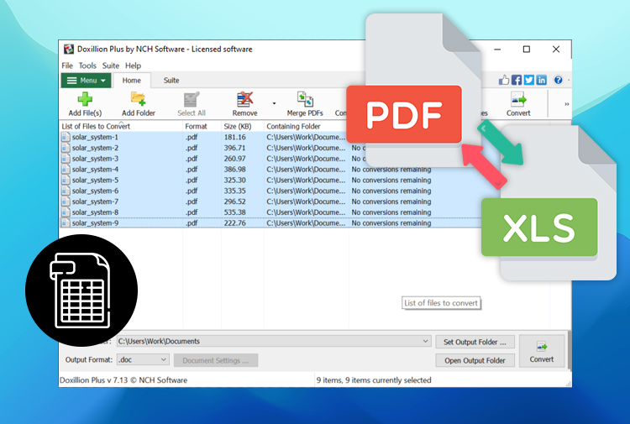Expand the output folder path dropdown
Image resolution: width=630 pixels, height=424 pixels.
(425, 341)
